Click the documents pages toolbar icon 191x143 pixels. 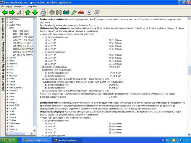97,13
